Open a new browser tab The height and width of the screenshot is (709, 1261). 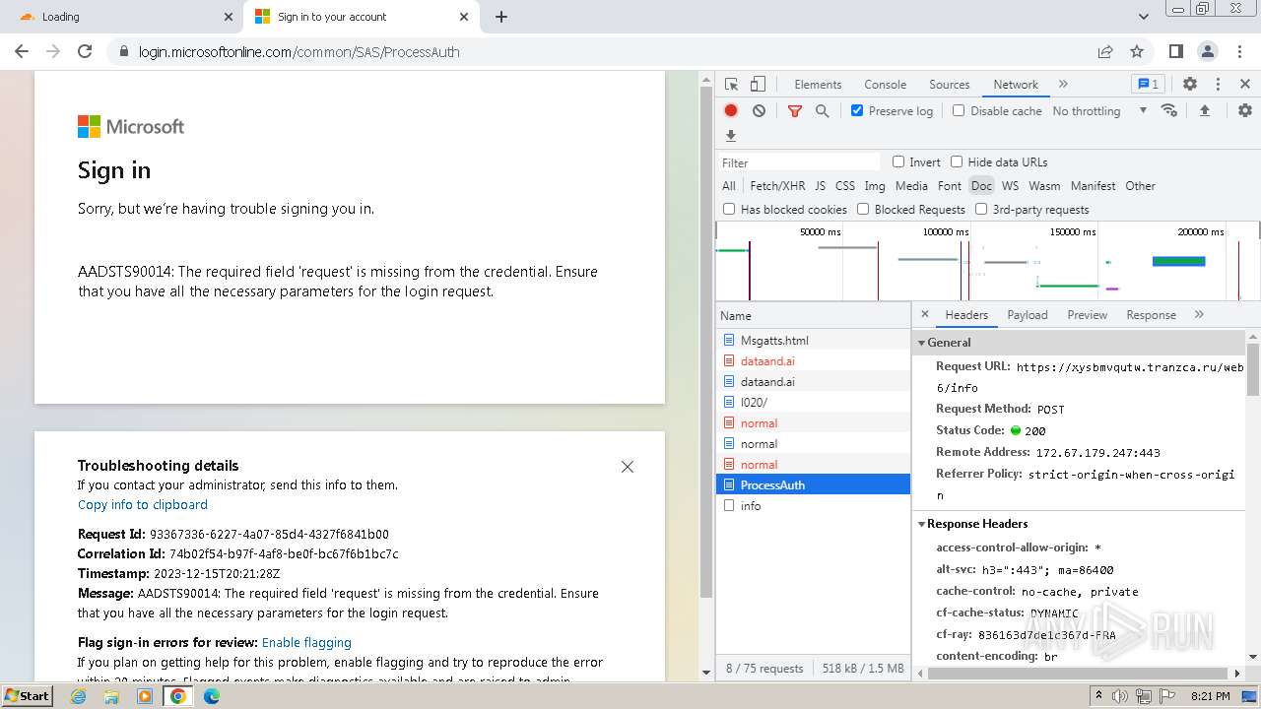[501, 17]
